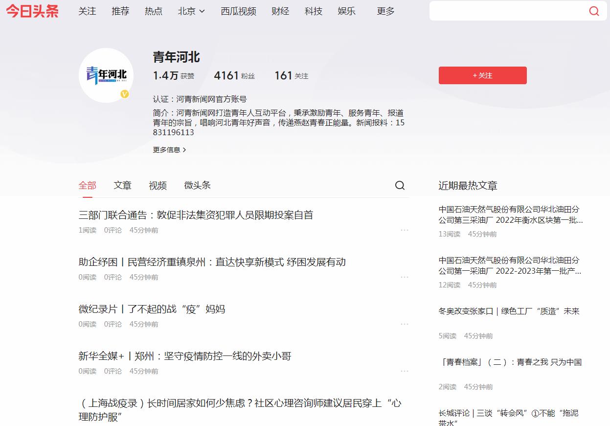Open the 更多 navigation menu
Screen dimensions: 610x426
click(x=385, y=11)
